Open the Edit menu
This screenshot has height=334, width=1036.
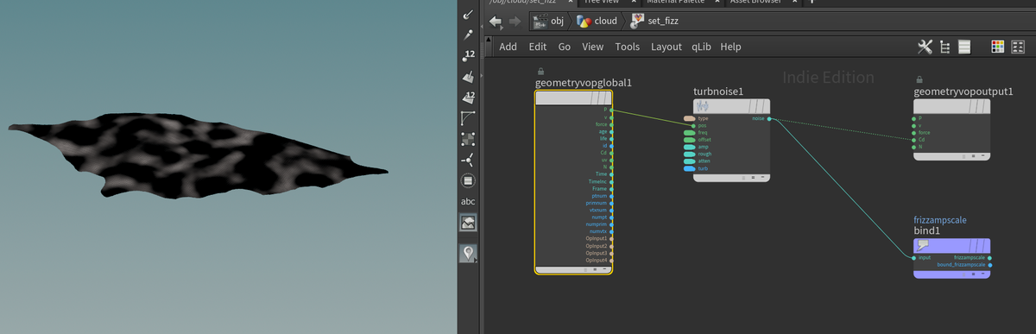538,47
